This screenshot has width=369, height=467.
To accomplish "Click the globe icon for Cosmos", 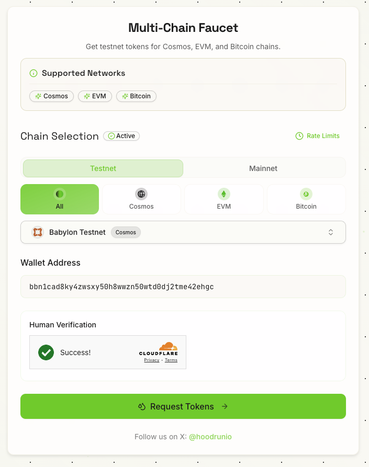I will [x=141, y=194].
